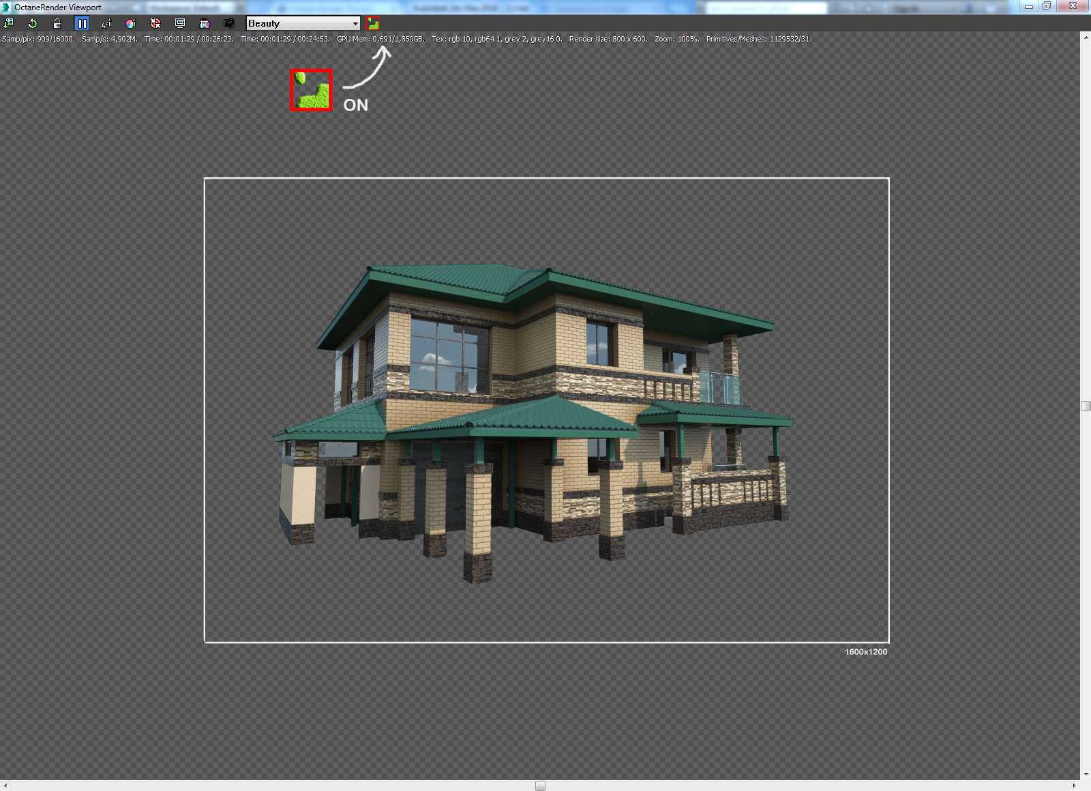Minimize the OctaneRender Viewport window
Screen dimensions: 1091x791
tap(1029, 6)
